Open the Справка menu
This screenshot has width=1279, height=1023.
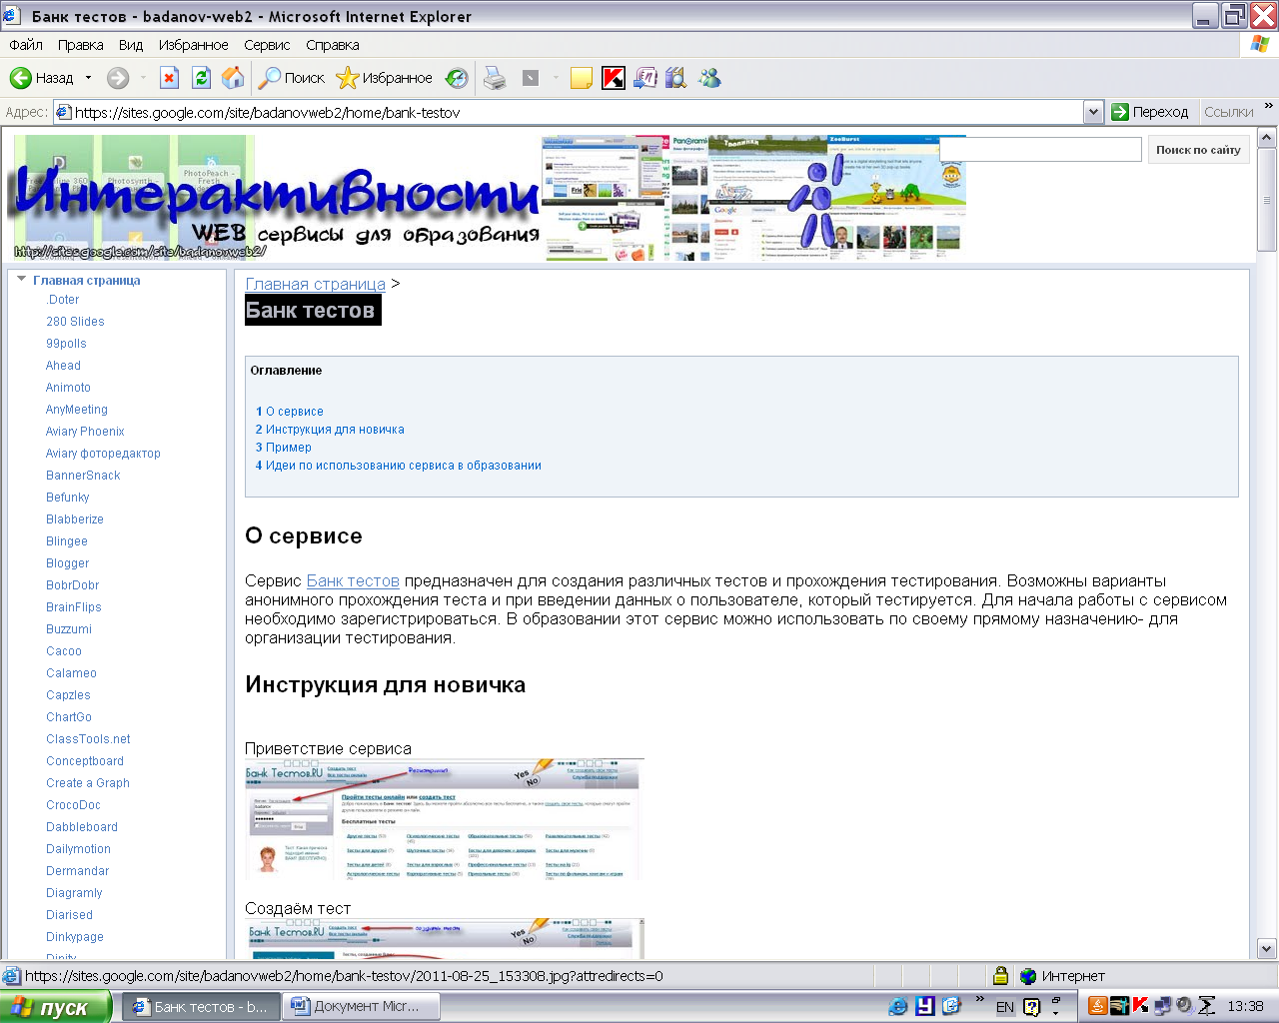point(333,45)
